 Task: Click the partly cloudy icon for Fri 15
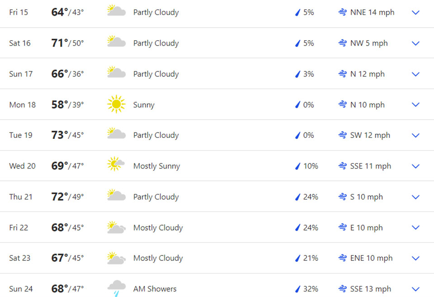[116, 11]
